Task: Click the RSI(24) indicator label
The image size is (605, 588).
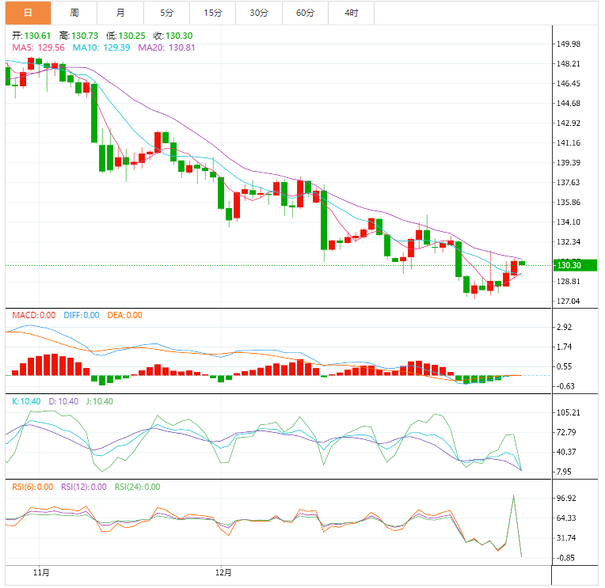Action: point(137,487)
